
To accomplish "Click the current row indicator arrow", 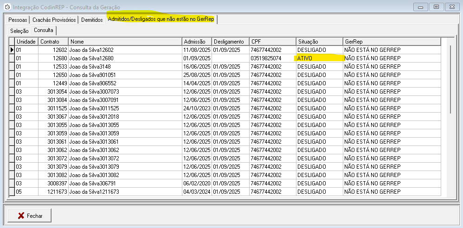I will (x=12, y=50).
